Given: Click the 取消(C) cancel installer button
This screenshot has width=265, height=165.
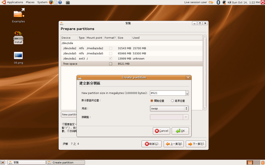Looking at the screenshot, I should point(152,144).
